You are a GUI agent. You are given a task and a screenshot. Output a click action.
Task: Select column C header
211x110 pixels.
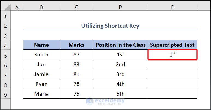tap(76, 8)
